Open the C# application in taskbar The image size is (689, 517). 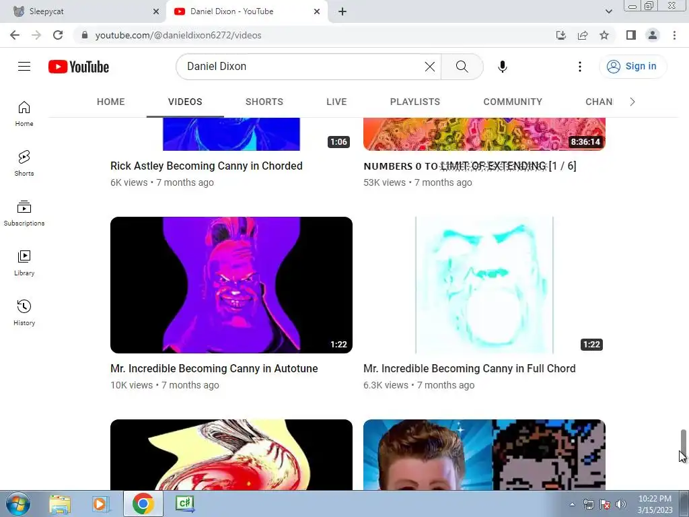pos(185,504)
